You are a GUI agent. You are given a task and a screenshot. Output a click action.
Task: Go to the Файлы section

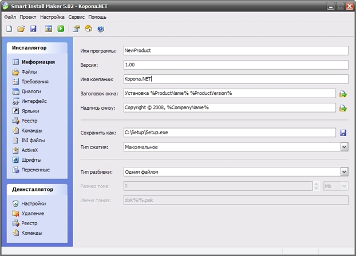[25, 72]
